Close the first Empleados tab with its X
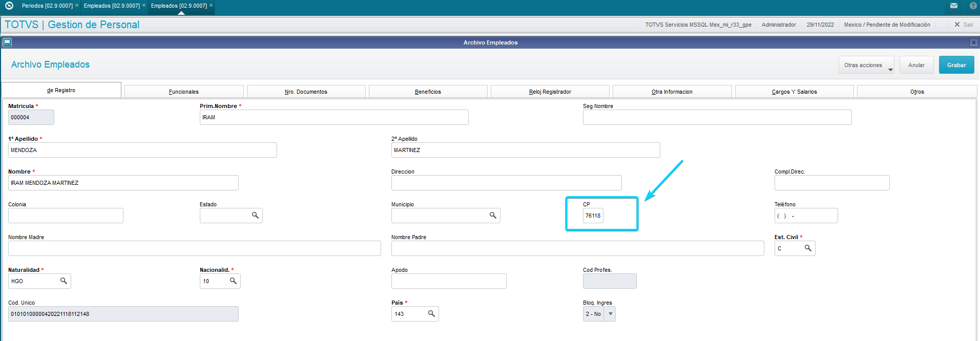 click(144, 5)
